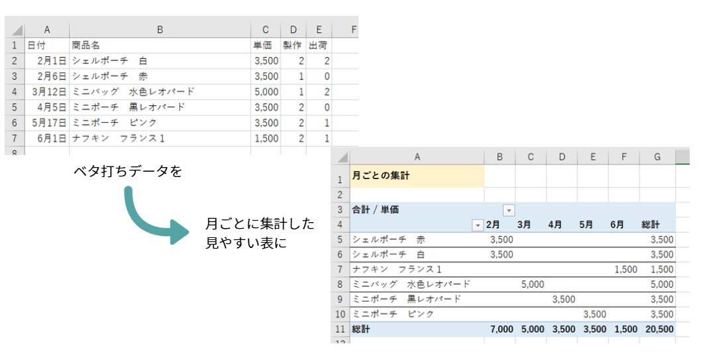
Task: Select the 2月1日 date cell
Action: [x=47, y=61]
